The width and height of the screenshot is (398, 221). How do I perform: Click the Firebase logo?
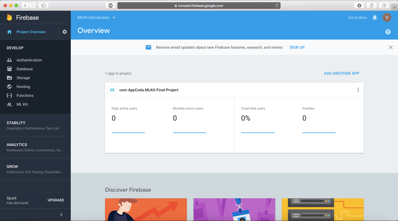tap(23, 17)
